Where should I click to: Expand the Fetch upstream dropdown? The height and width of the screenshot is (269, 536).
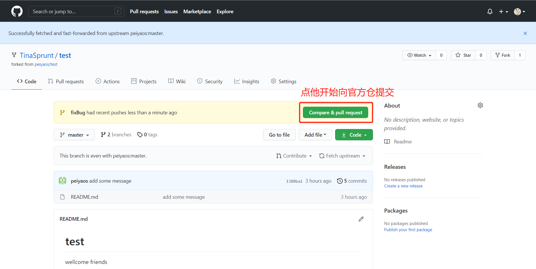tap(342, 156)
